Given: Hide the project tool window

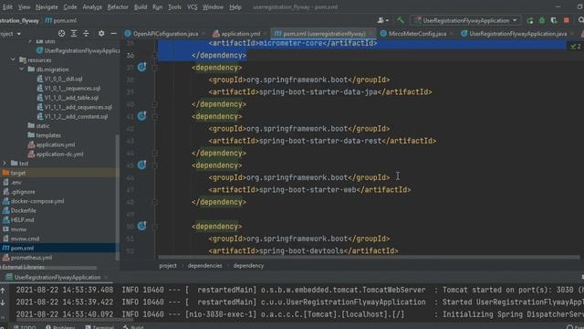Looking at the screenshot, I should [x=113, y=34].
